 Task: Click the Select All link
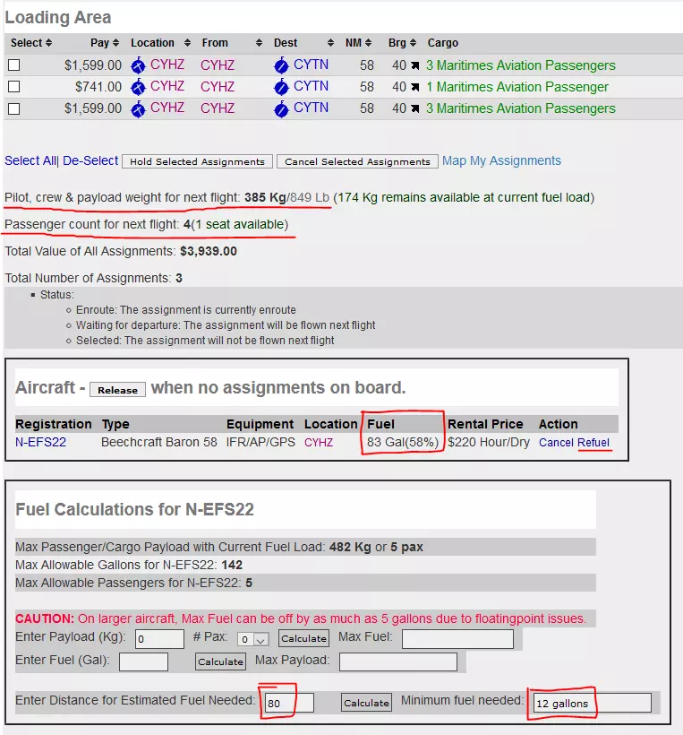click(30, 160)
